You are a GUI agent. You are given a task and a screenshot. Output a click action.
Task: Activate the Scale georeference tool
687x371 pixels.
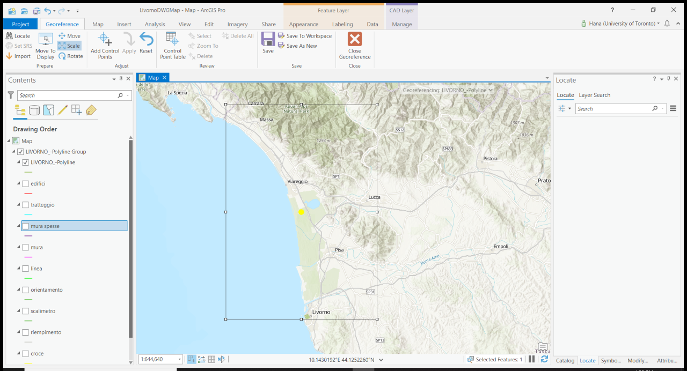[x=70, y=46]
